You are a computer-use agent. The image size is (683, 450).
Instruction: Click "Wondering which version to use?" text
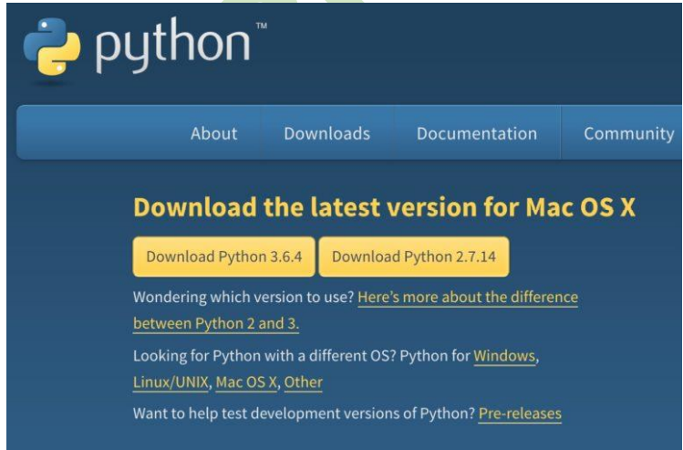(x=243, y=298)
